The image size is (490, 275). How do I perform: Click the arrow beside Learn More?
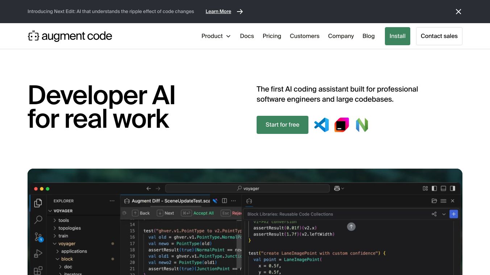(x=240, y=12)
